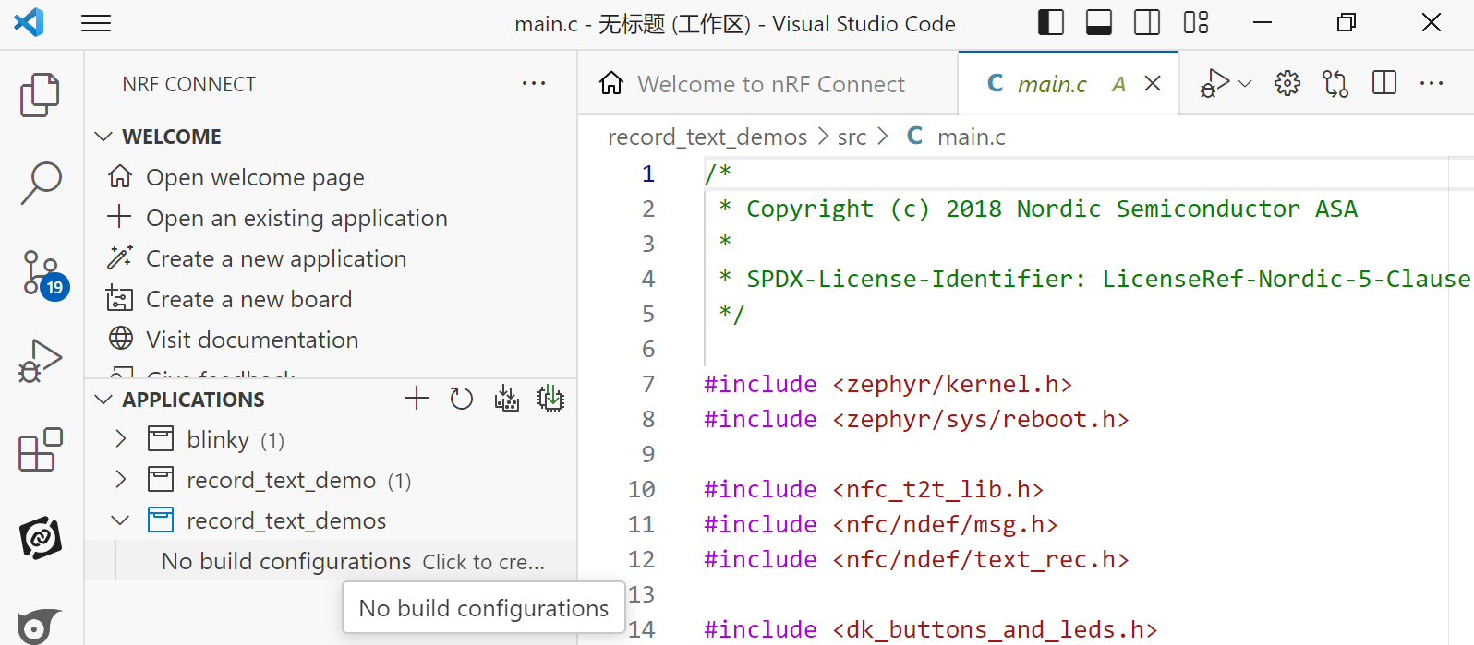
Task: Open the settings gear in editor toolbar
Action: pos(1287,84)
